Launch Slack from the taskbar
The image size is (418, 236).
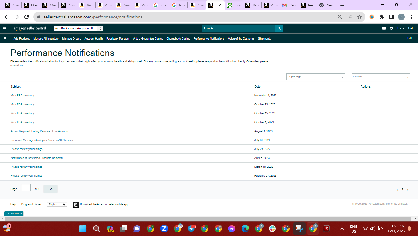pyautogui.click(x=272, y=229)
